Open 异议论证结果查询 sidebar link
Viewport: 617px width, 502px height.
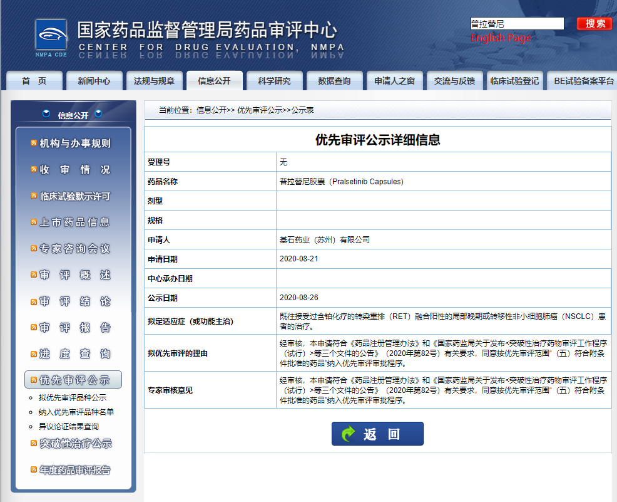[x=68, y=426]
